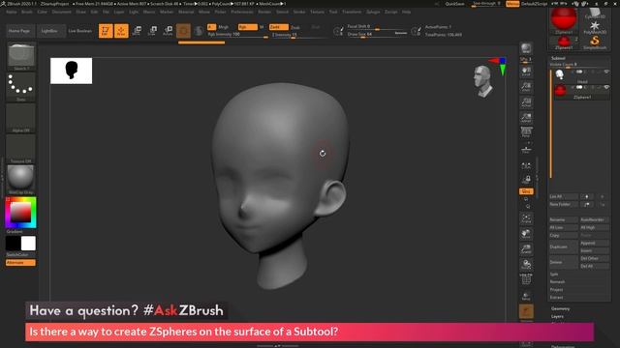Screen dimensions: 620x348
Task: Toggle the Rgb channel button
Action: pos(248,27)
